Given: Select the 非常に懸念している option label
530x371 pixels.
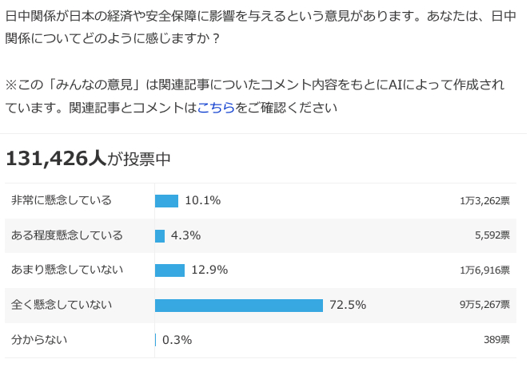Looking at the screenshot, I should (62, 200).
